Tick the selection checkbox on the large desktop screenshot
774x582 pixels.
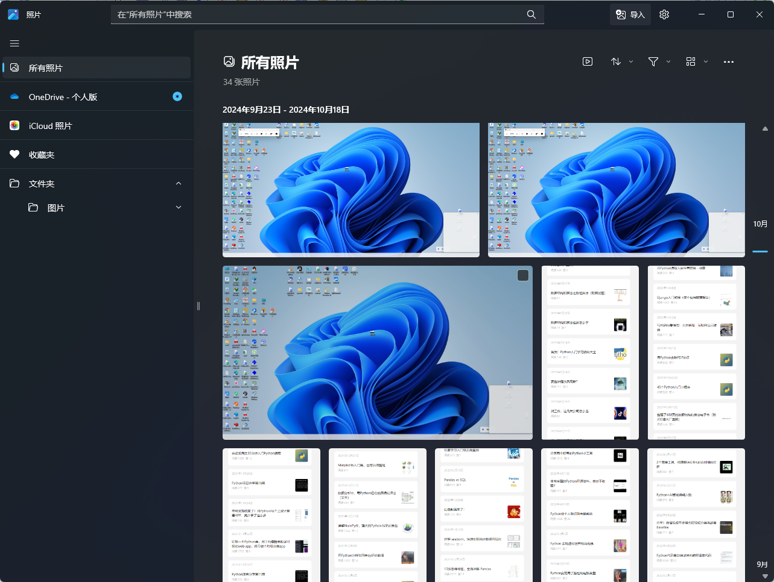(523, 275)
